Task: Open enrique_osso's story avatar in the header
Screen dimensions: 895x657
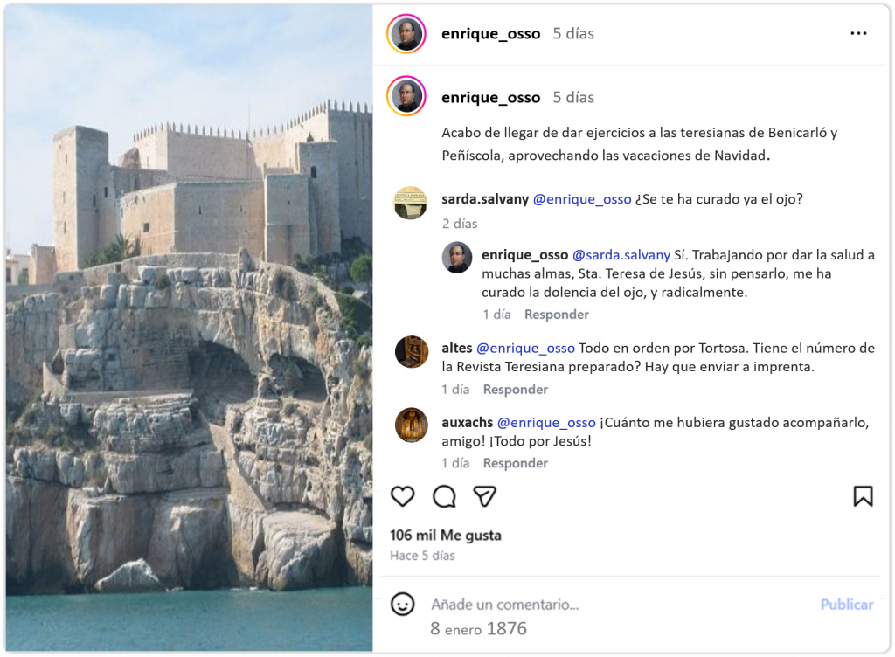Action: [406, 34]
